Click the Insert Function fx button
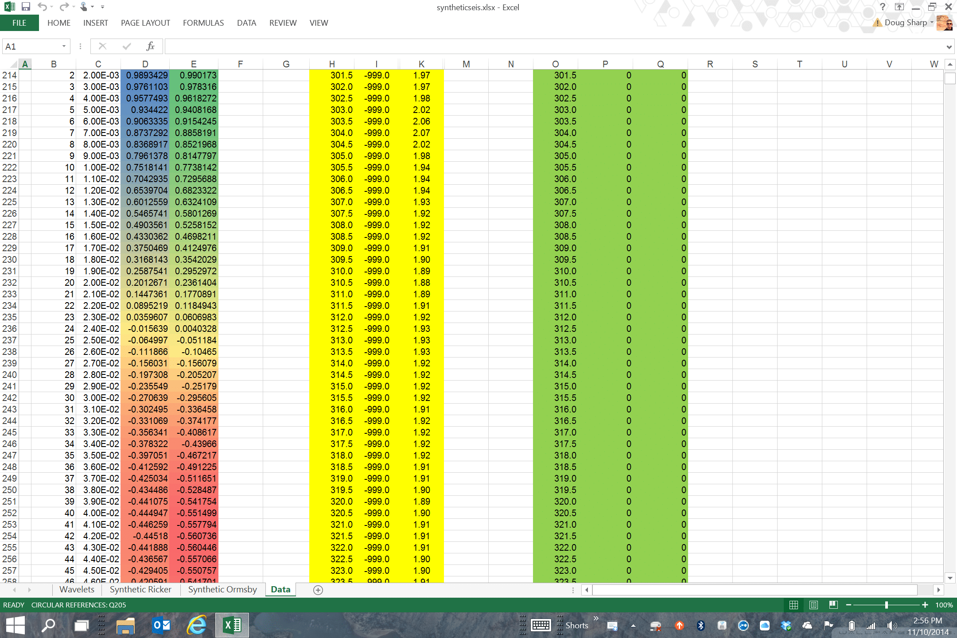The image size is (957, 638). (x=150, y=46)
